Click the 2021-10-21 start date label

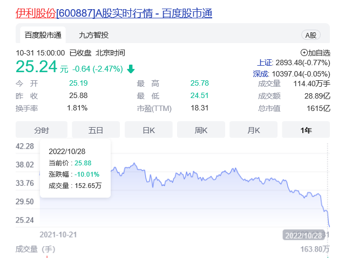point(58,235)
